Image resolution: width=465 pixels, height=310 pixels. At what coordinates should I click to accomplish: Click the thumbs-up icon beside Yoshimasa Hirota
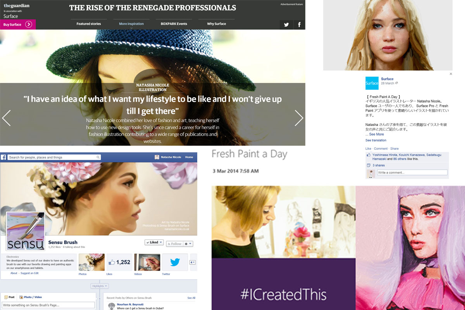369,155
